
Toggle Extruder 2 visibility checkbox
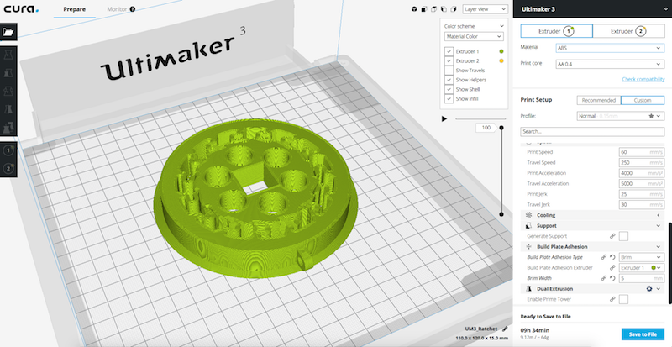[x=449, y=60]
